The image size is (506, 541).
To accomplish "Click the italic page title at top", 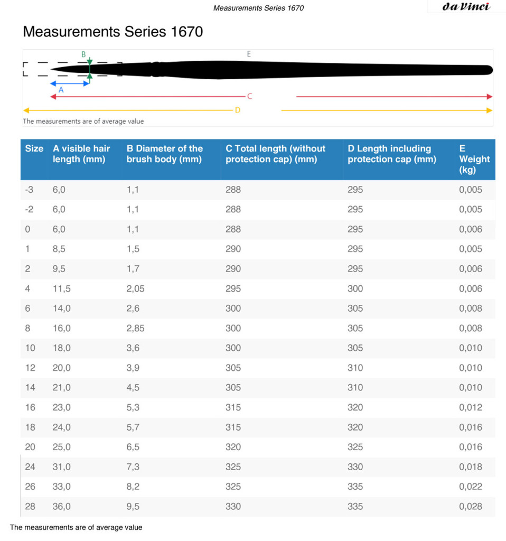I will (x=258, y=8).
